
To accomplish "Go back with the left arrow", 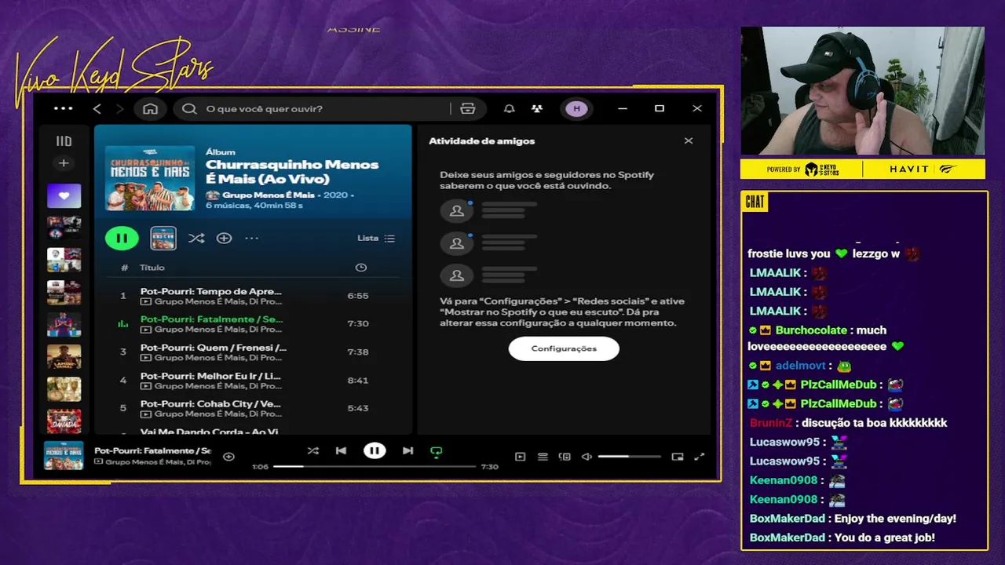I will coord(97,108).
